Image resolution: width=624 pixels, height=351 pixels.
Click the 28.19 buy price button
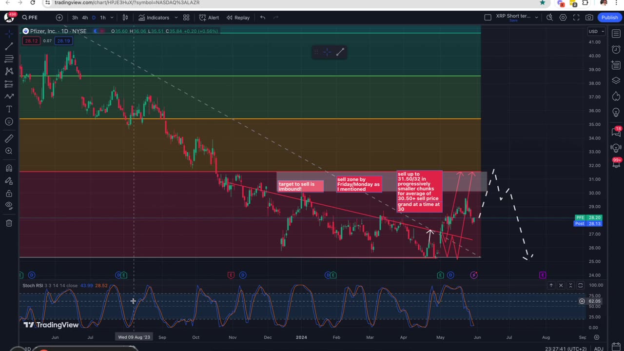tap(63, 40)
